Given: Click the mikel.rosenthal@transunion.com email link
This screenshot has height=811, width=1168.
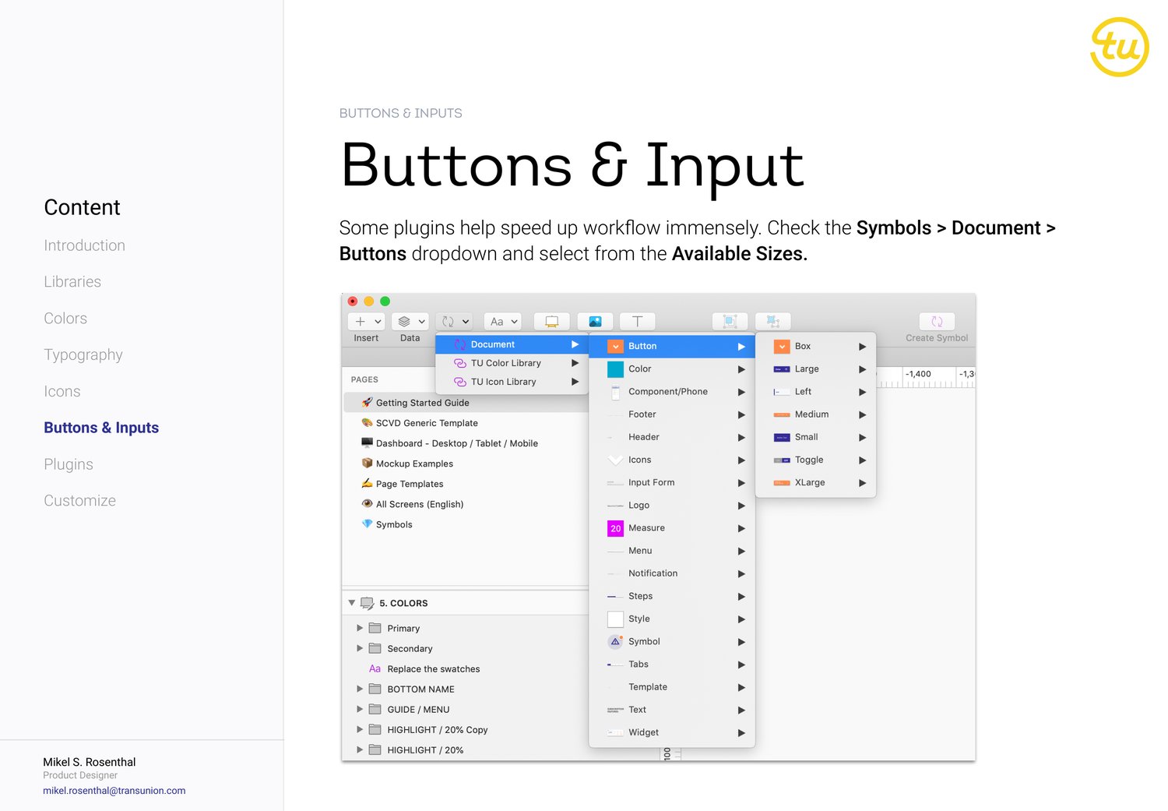Looking at the screenshot, I should 114,791.
